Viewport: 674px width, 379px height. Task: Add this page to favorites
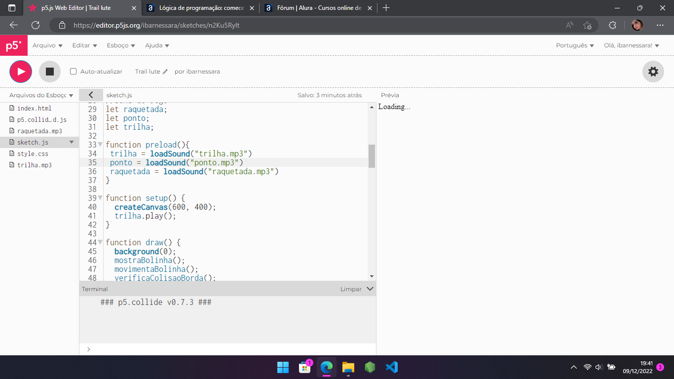pos(587,25)
